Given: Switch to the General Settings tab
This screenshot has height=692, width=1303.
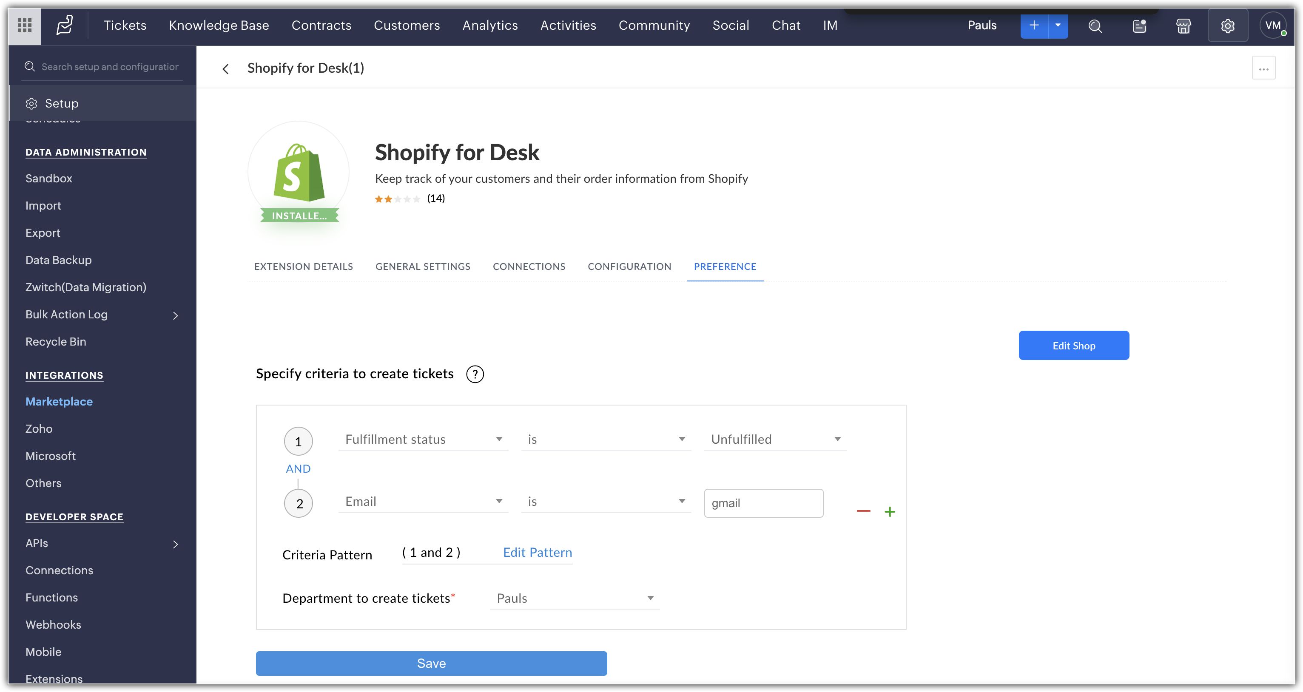Looking at the screenshot, I should tap(423, 267).
